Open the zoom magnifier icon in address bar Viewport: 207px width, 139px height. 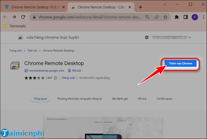(147, 17)
